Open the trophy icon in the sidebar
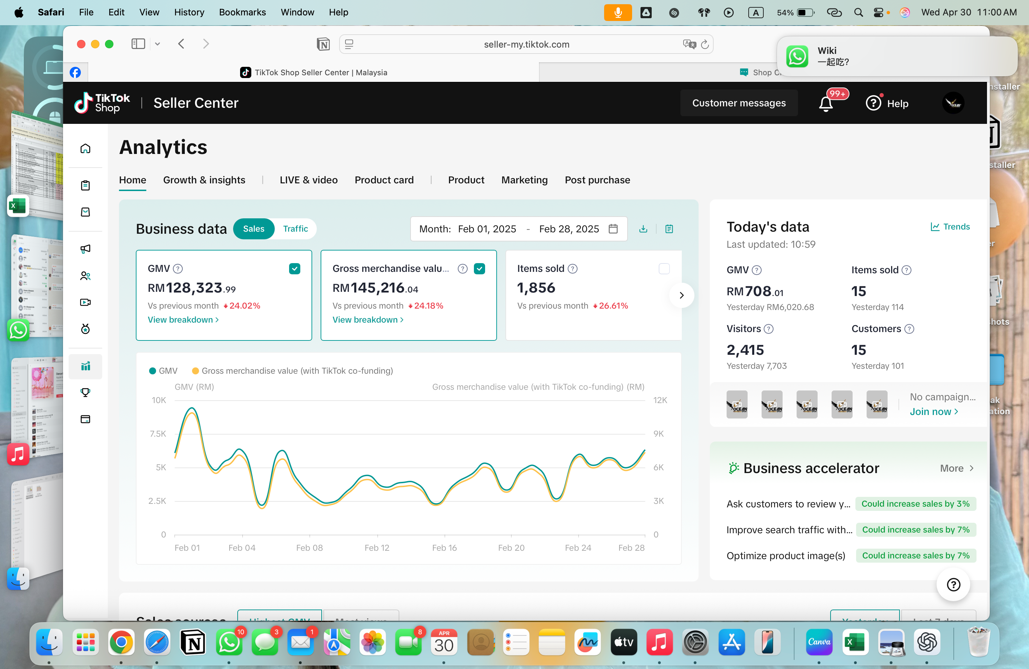 pyautogui.click(x=85, y=393)
